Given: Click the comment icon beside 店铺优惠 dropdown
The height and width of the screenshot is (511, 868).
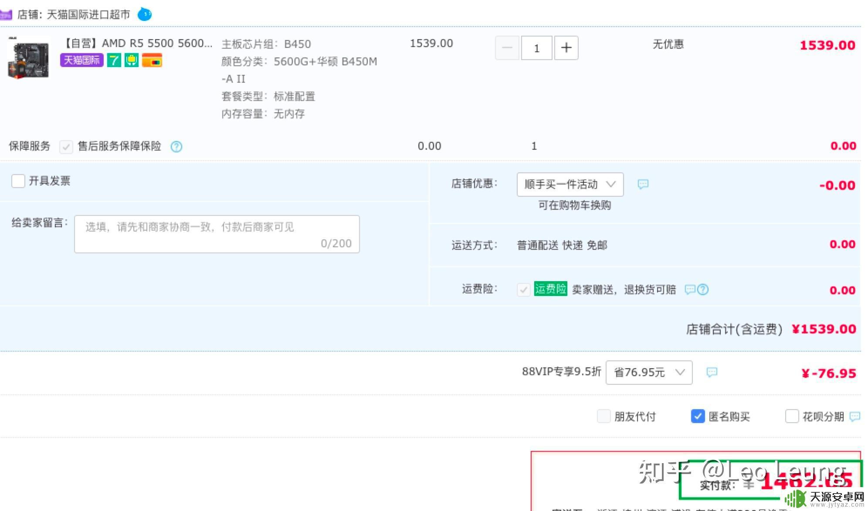Looking at the screenshot, I should pyautogui.click(x=643, y=184).
